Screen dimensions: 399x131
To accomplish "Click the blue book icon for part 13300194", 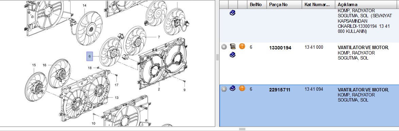I will (x=232, y=55).
